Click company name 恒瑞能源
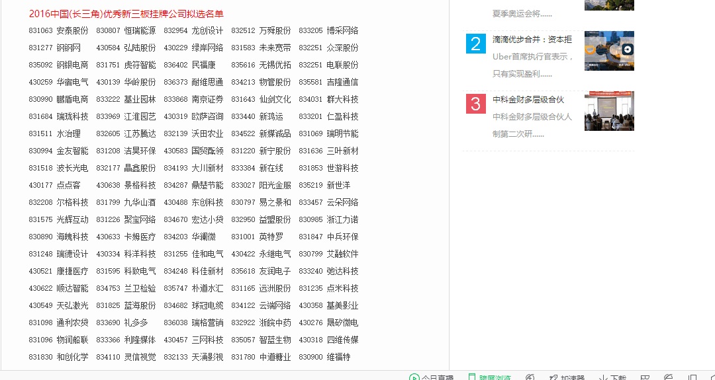The image size is (715, 380). point(140,30)
